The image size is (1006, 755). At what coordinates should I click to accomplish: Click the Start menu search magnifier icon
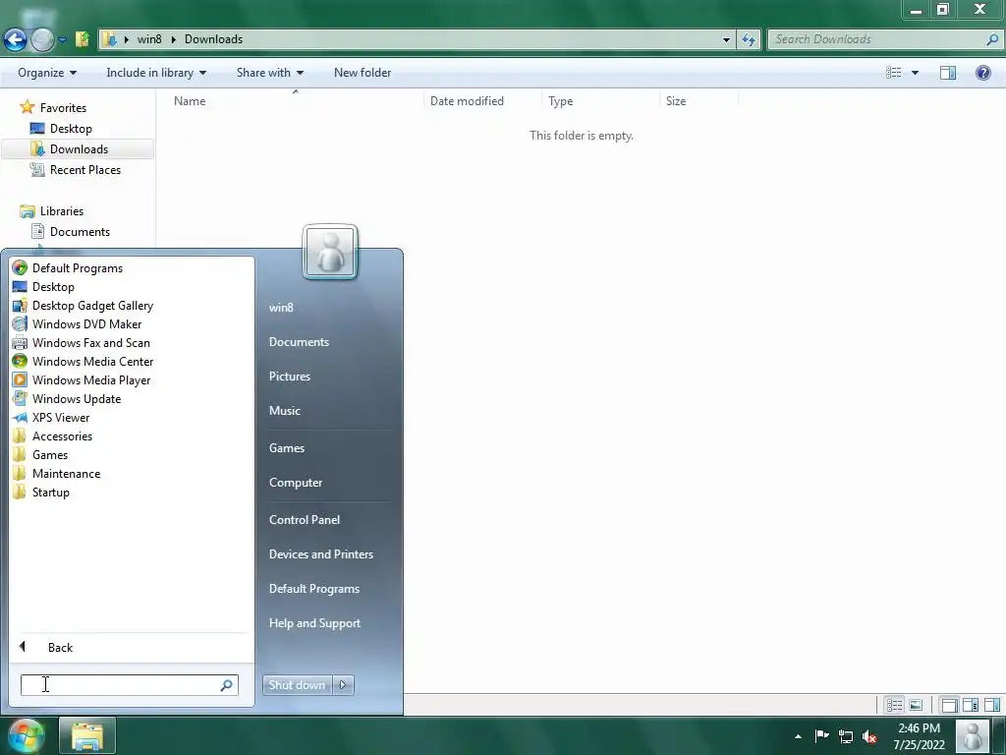226,685
